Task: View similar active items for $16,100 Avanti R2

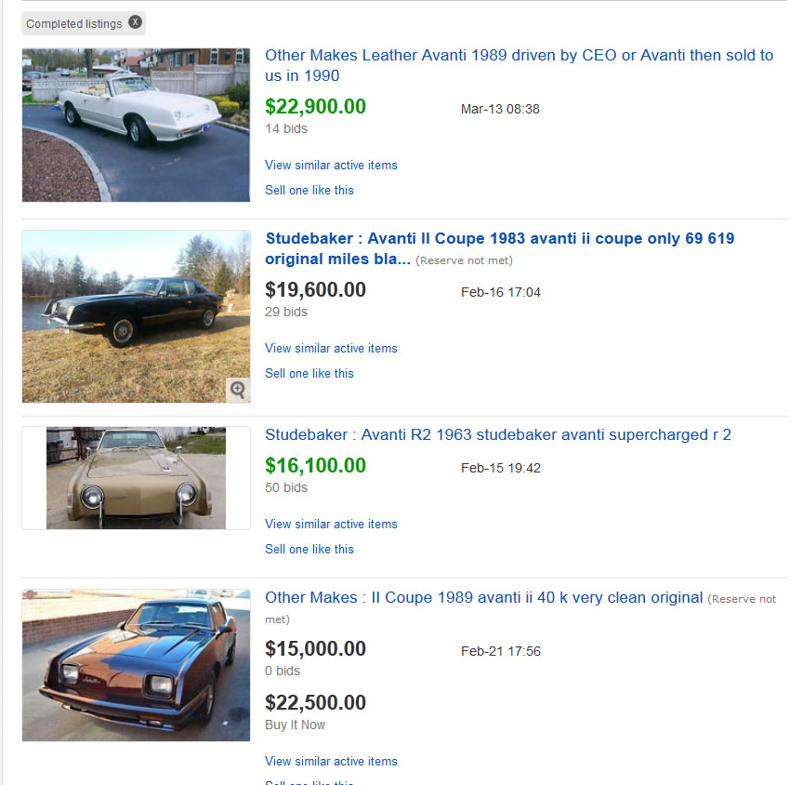Action: click(331, 524)
